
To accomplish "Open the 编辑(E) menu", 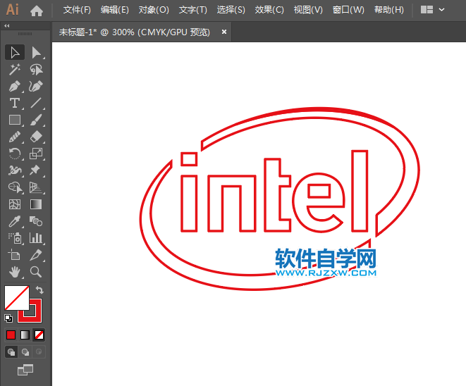I will (115, 10).
